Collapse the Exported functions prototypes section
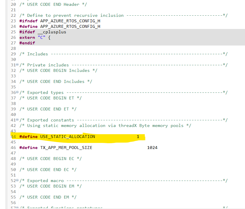The width and height of the screenshot is (245, 209). click(17, 208)
